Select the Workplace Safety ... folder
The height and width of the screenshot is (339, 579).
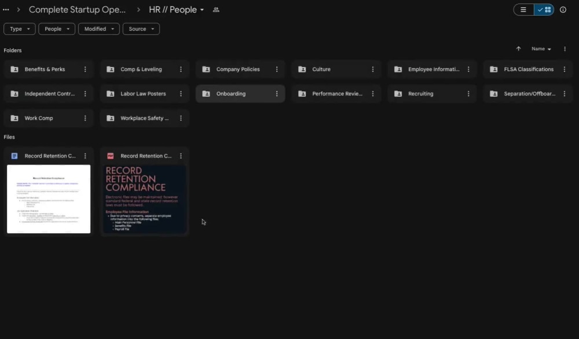(x=144, y=118)
